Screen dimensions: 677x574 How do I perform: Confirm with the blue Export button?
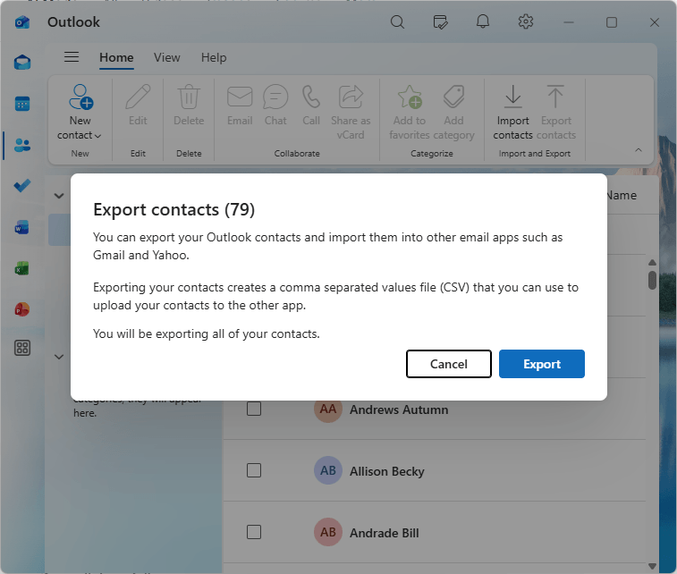pos(541,364)
